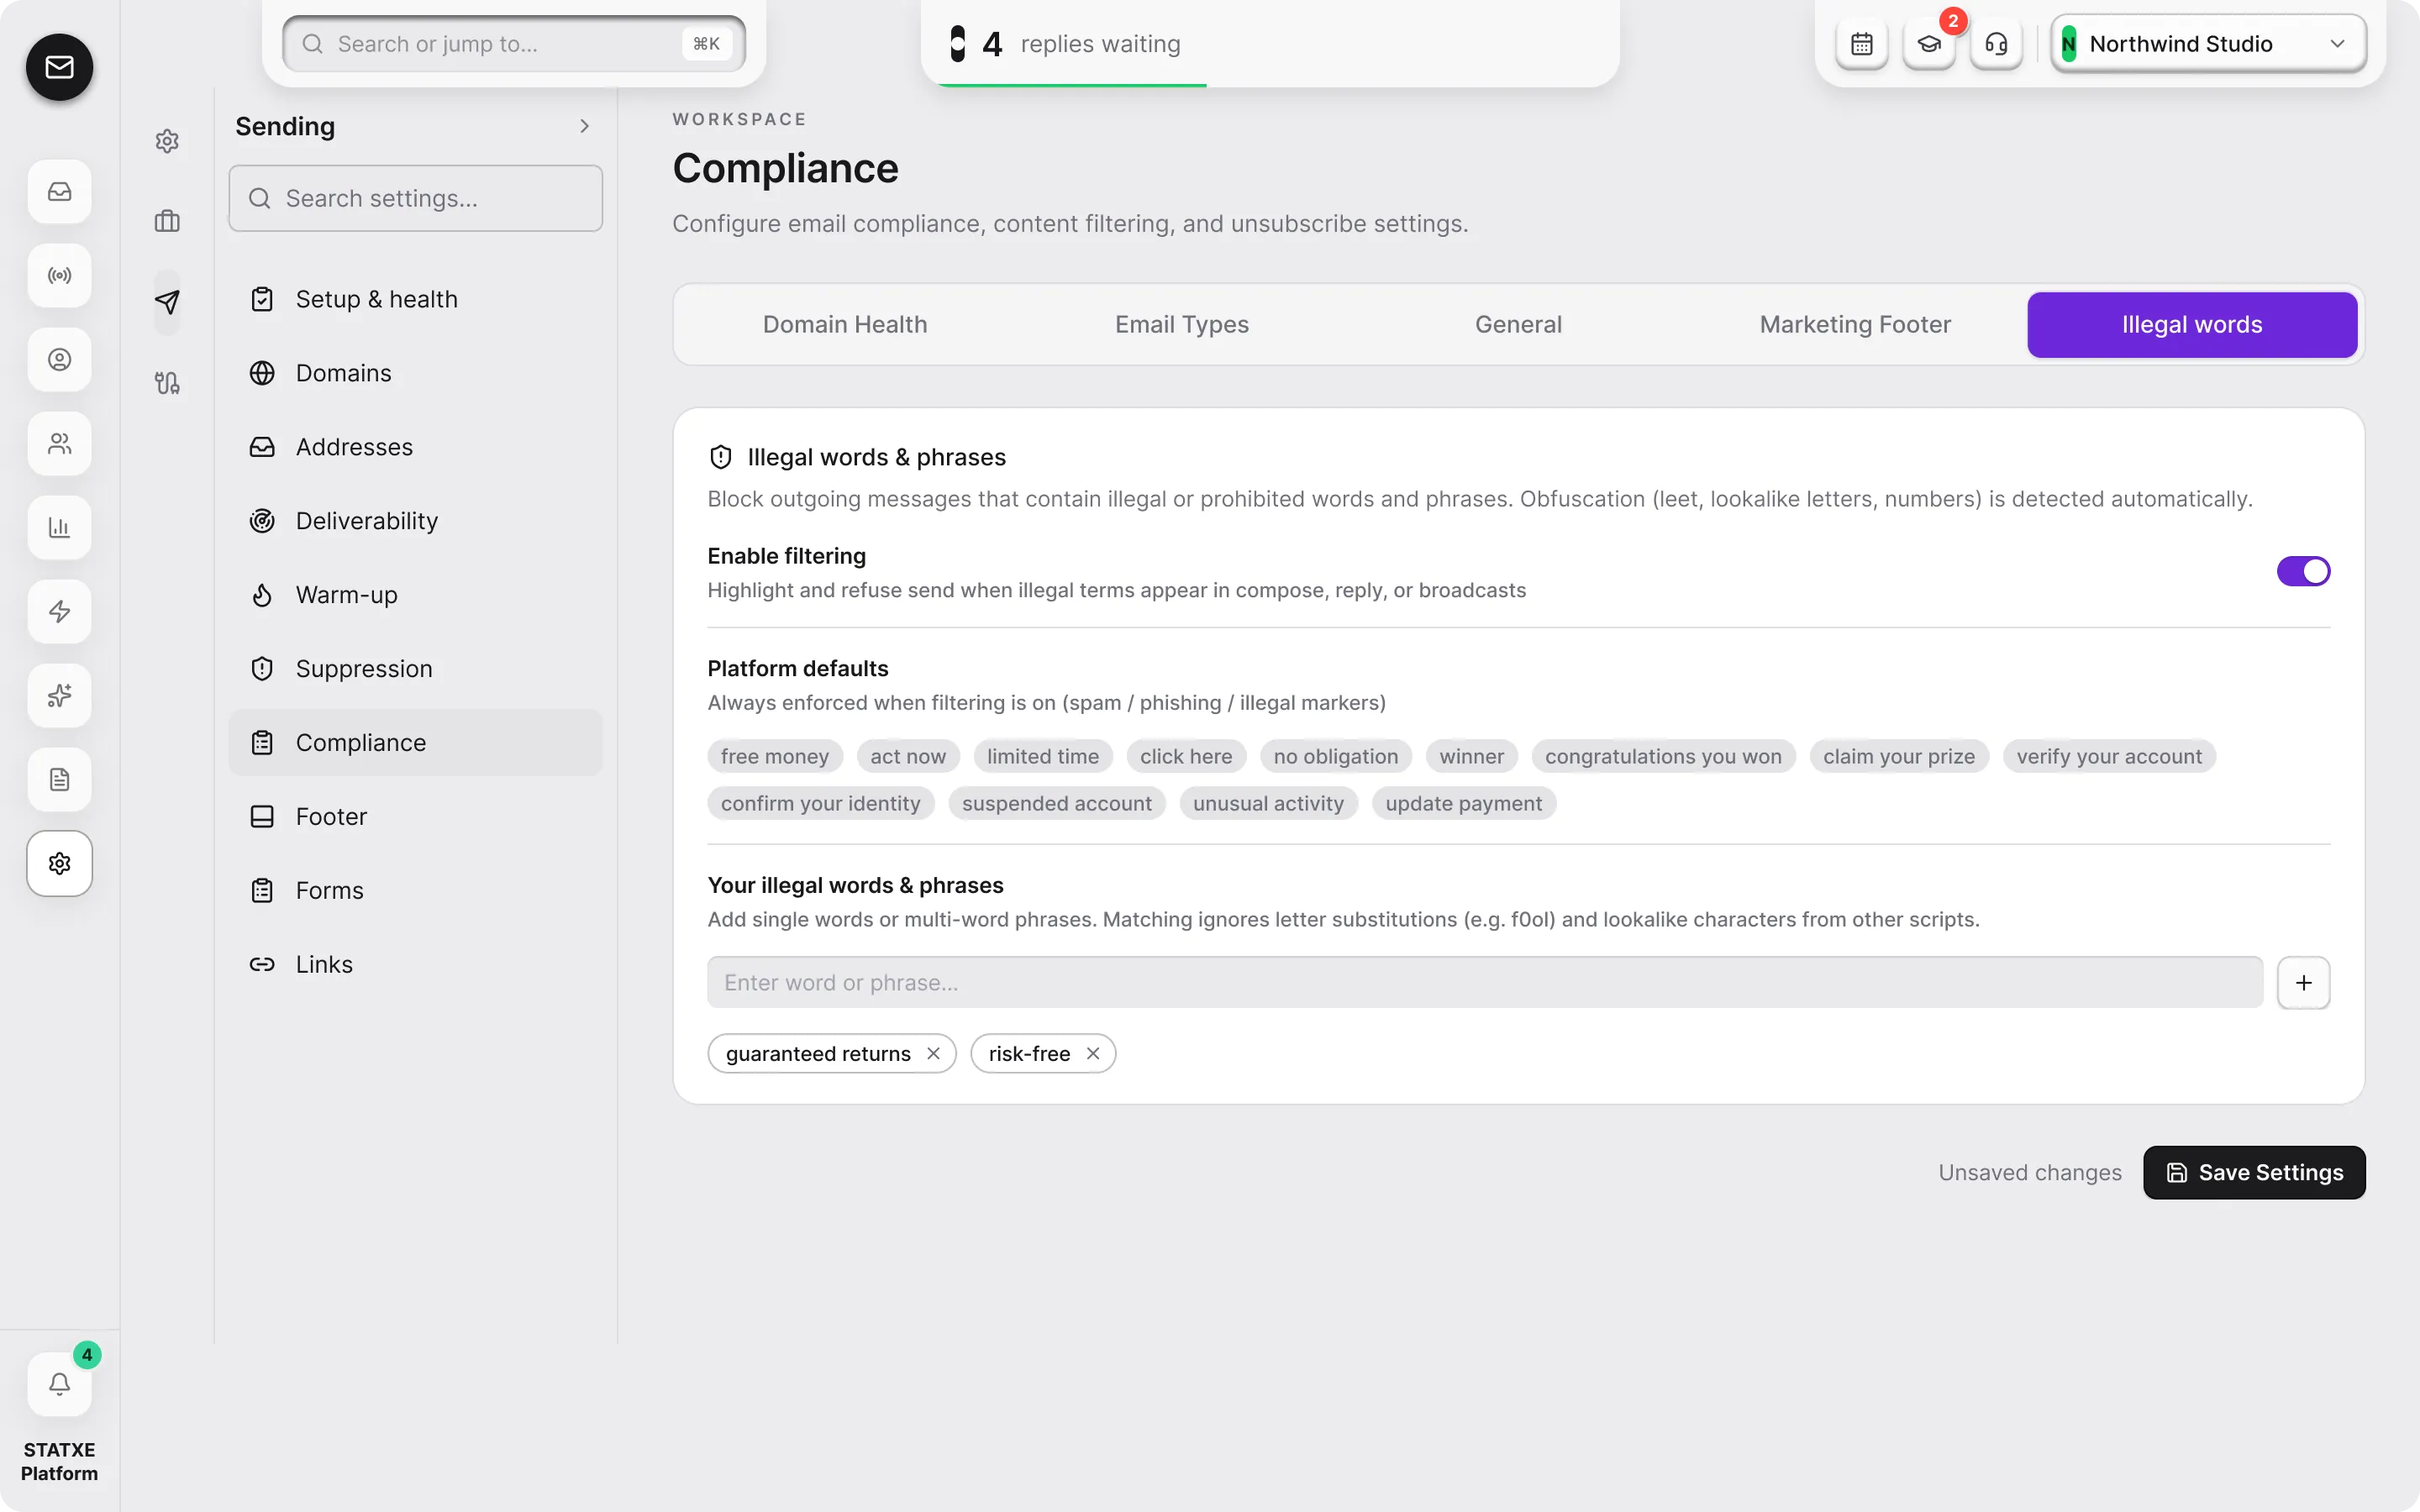
Task: Click the 'confirm your identity' chip
Action: pos(820,803)
